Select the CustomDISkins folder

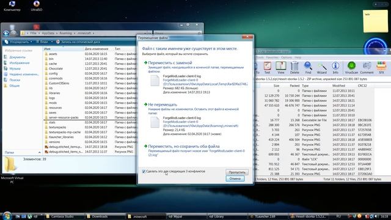click(x=59, y=83)
